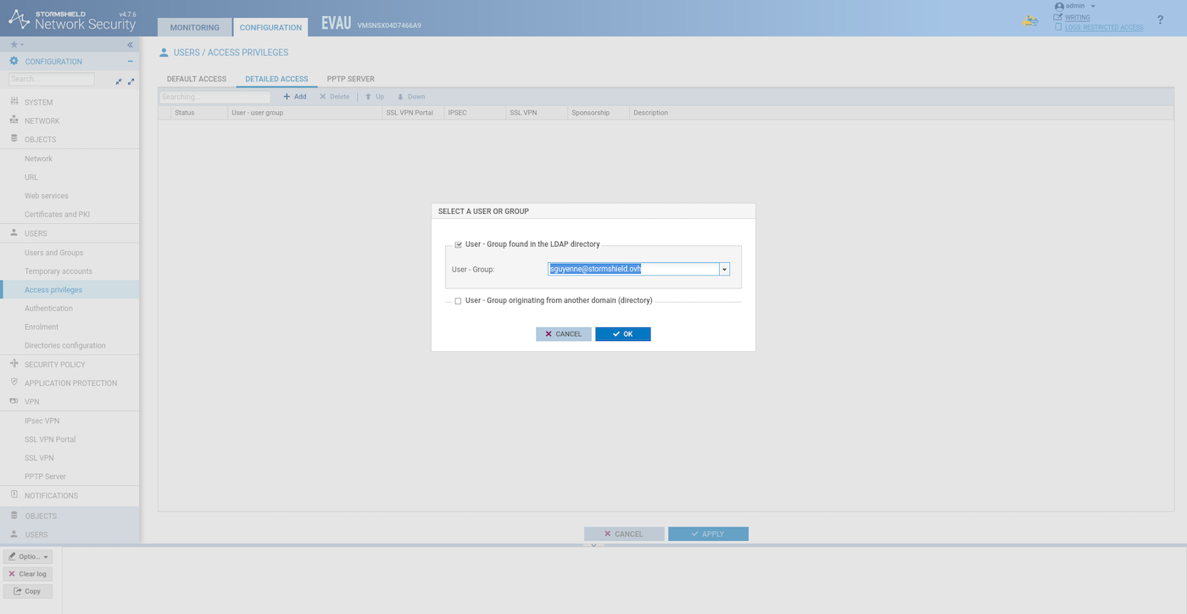The width and height of the screenshot is (1187, 614).
Task: Click Cancel in the Select User dialog
Action: tap(563, 334)
